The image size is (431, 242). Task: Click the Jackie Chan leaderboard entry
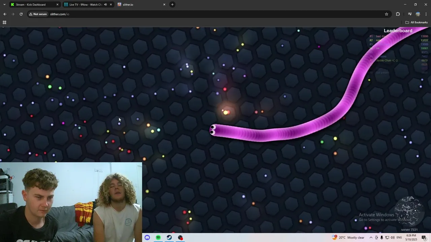(x=387, y=61)
